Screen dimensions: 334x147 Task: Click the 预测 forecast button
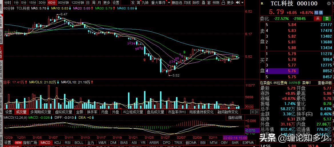(216, 3)
